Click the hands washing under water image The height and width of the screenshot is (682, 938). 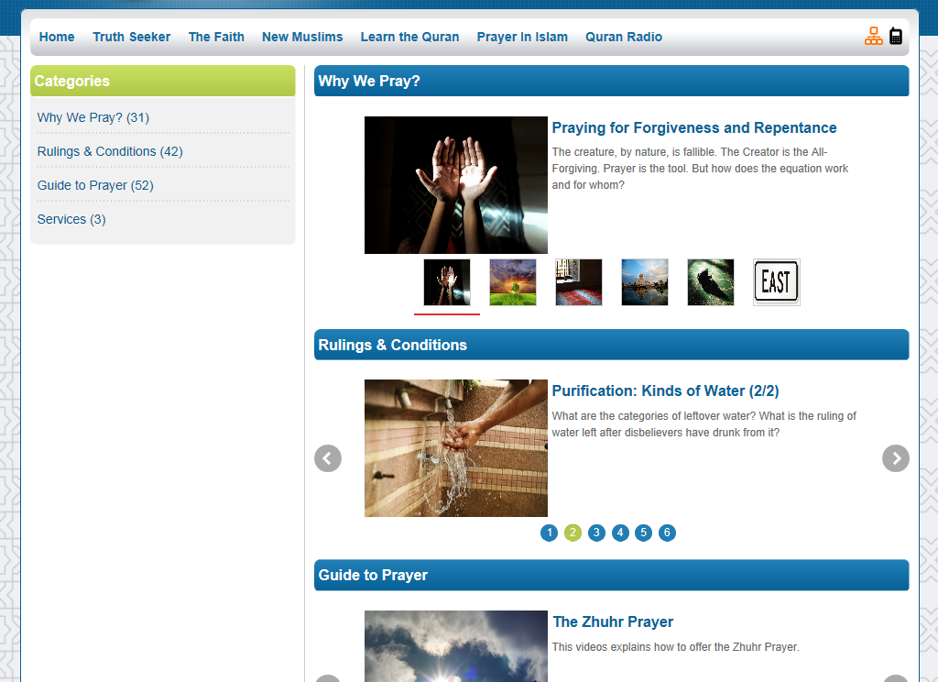pyautogui.click(x=456, y=448)
